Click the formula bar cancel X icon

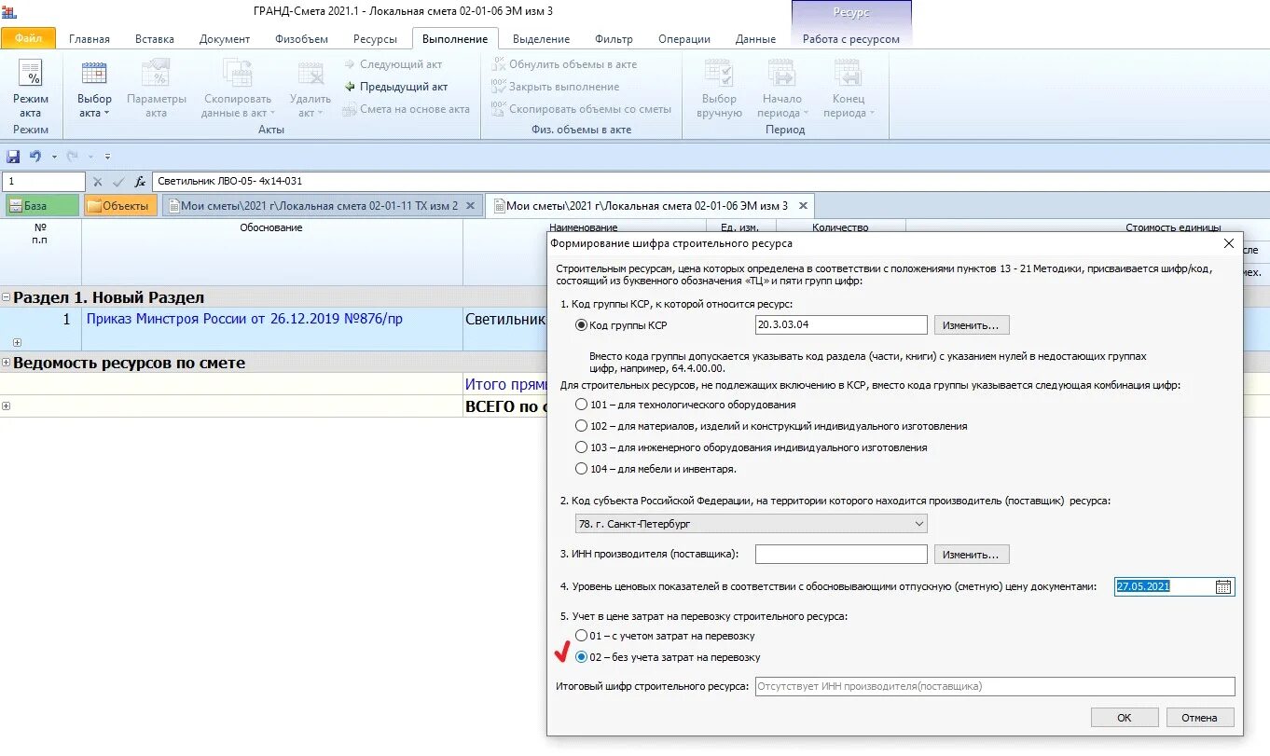pyautogui.click(x=97, y=182)
